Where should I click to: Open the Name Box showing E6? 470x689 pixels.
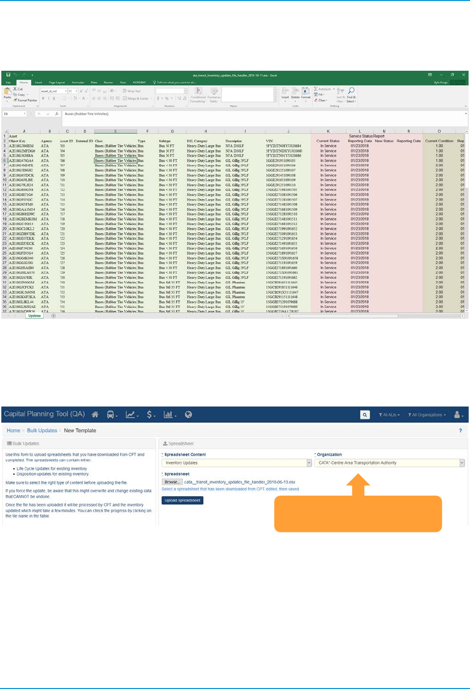click(x=15, y=114)
